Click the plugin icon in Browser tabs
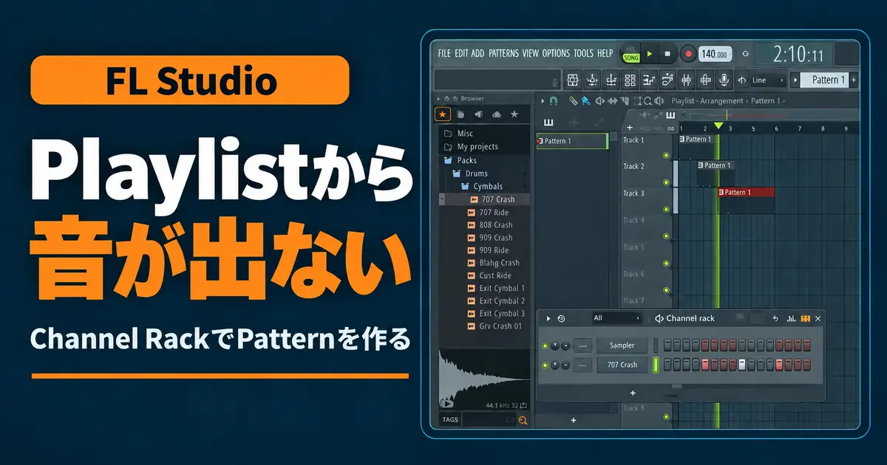 (x=478, y=114)
